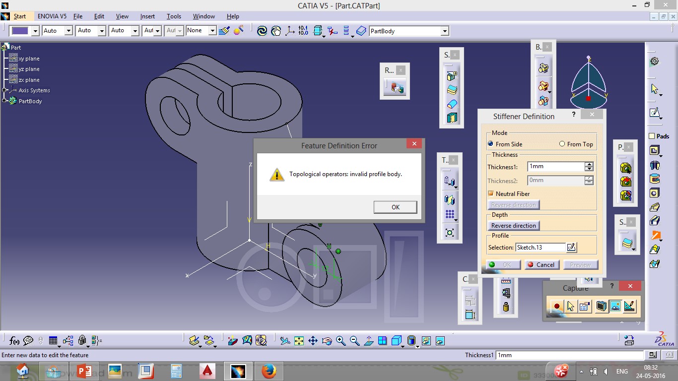Expand the PartBody tree node

tap(4, 101)
